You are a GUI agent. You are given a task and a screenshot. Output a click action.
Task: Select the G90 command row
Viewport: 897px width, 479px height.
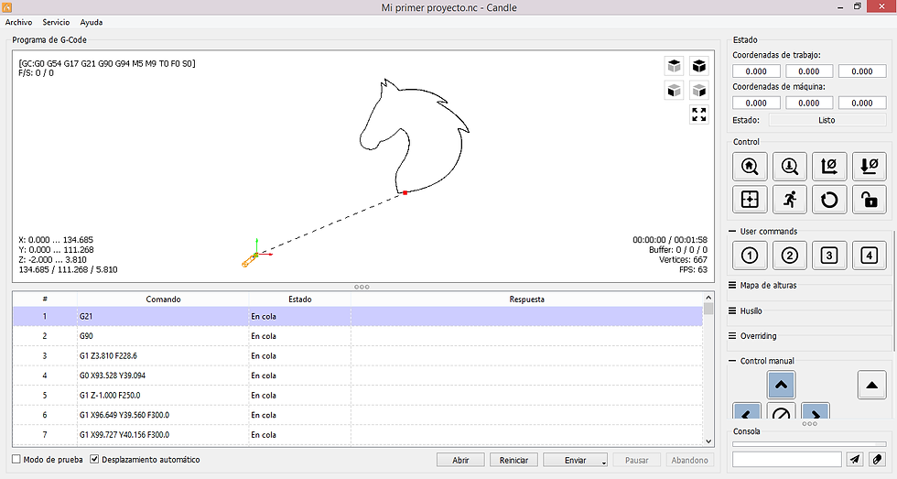(358, 336)
